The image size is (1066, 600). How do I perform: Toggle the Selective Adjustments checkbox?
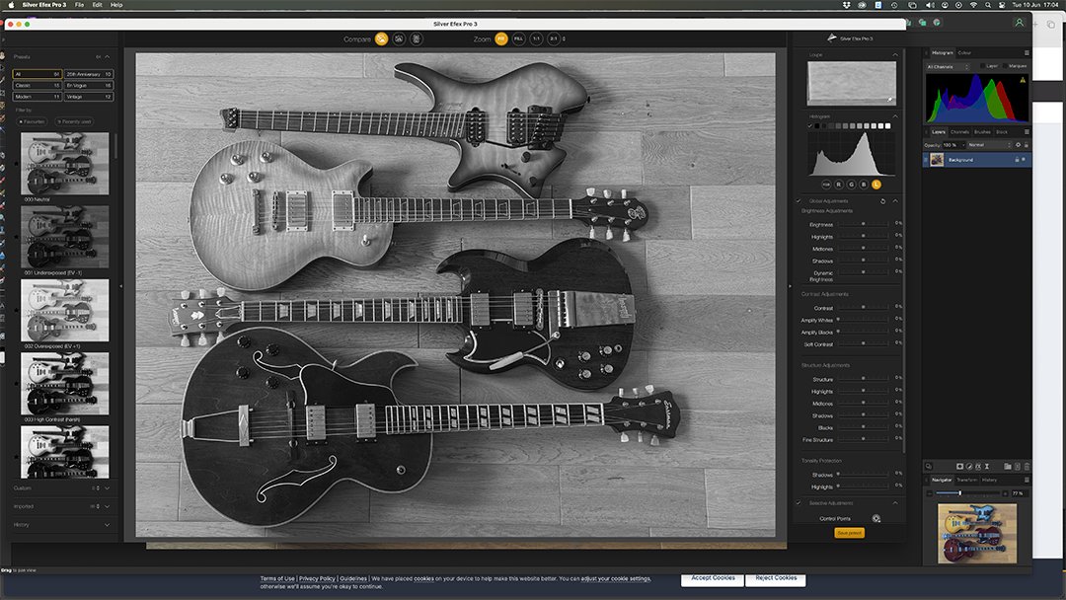point(799,503)
